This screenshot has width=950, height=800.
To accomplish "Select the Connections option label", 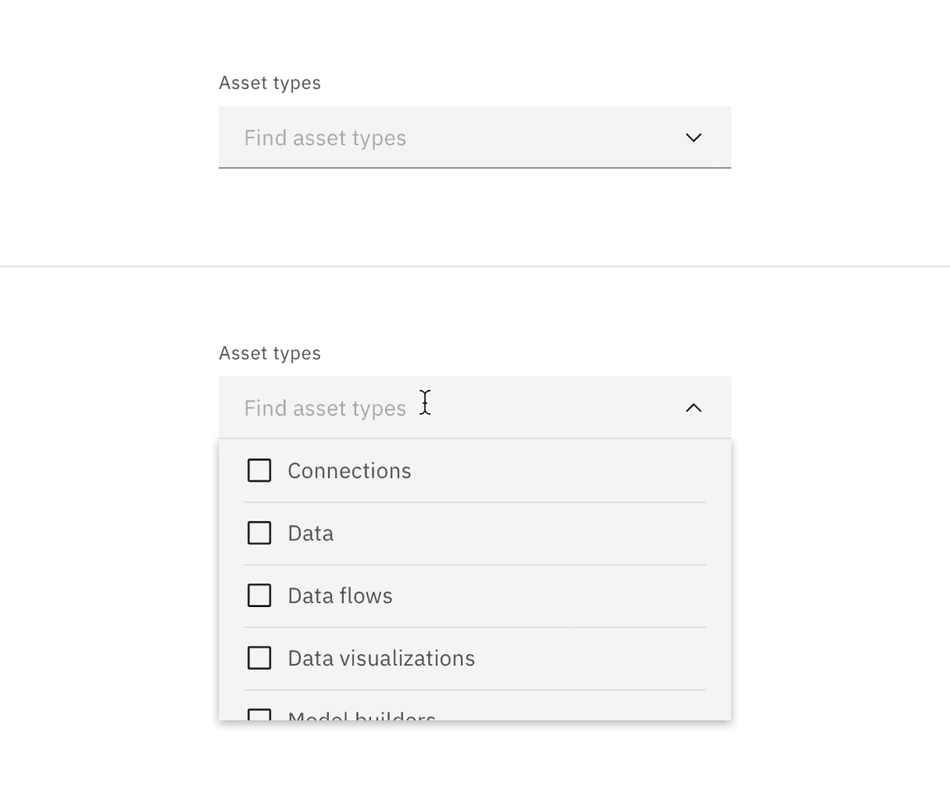I will [x=349, y=471].
